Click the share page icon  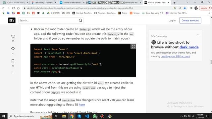(180, 8)
